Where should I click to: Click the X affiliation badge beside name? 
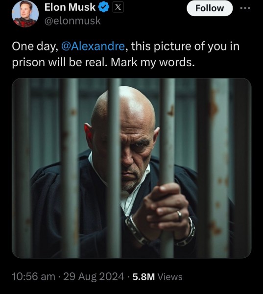pos(118,7)
